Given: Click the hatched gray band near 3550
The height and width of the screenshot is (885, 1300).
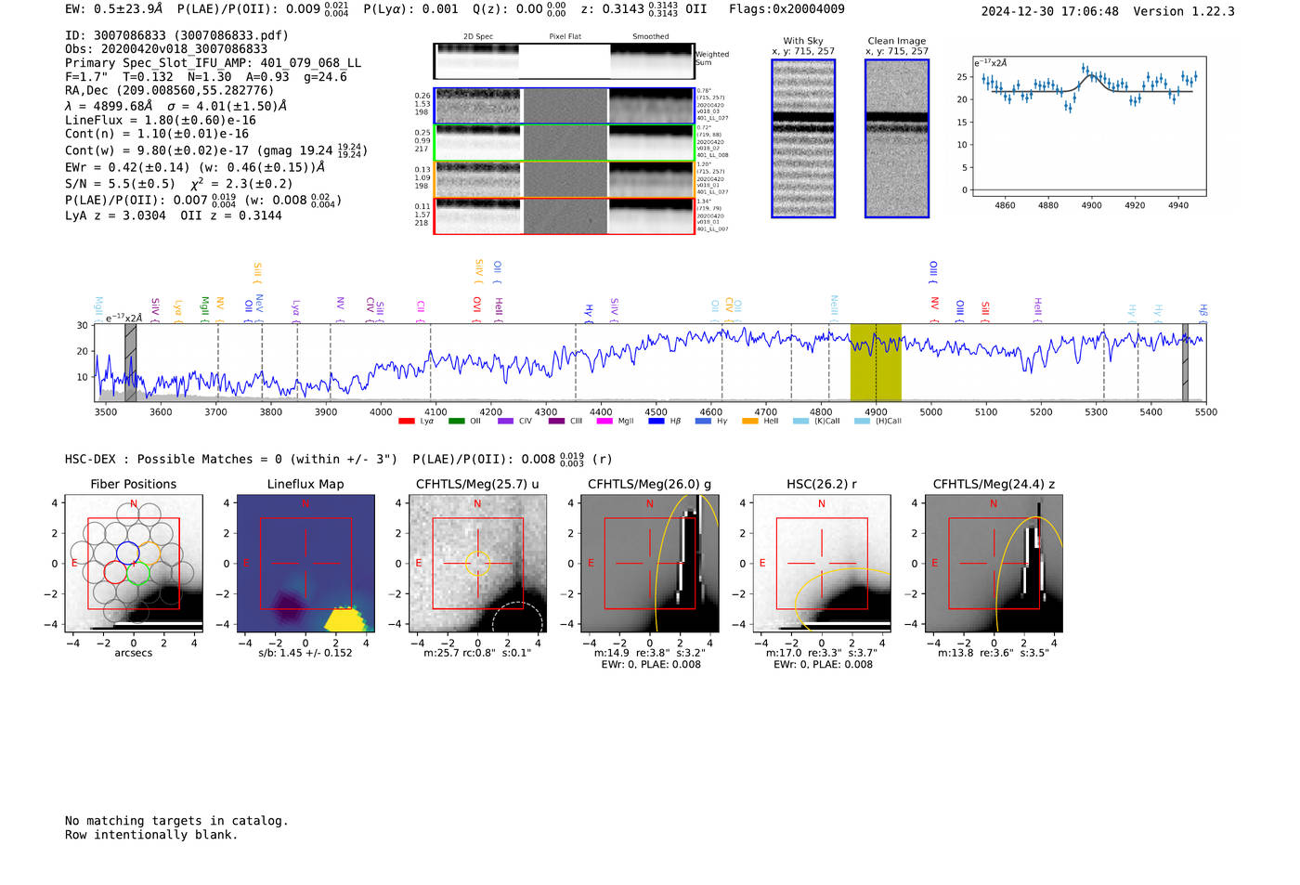Looking at the screenshot, I should pyautogui.click(x=131, y=362).
